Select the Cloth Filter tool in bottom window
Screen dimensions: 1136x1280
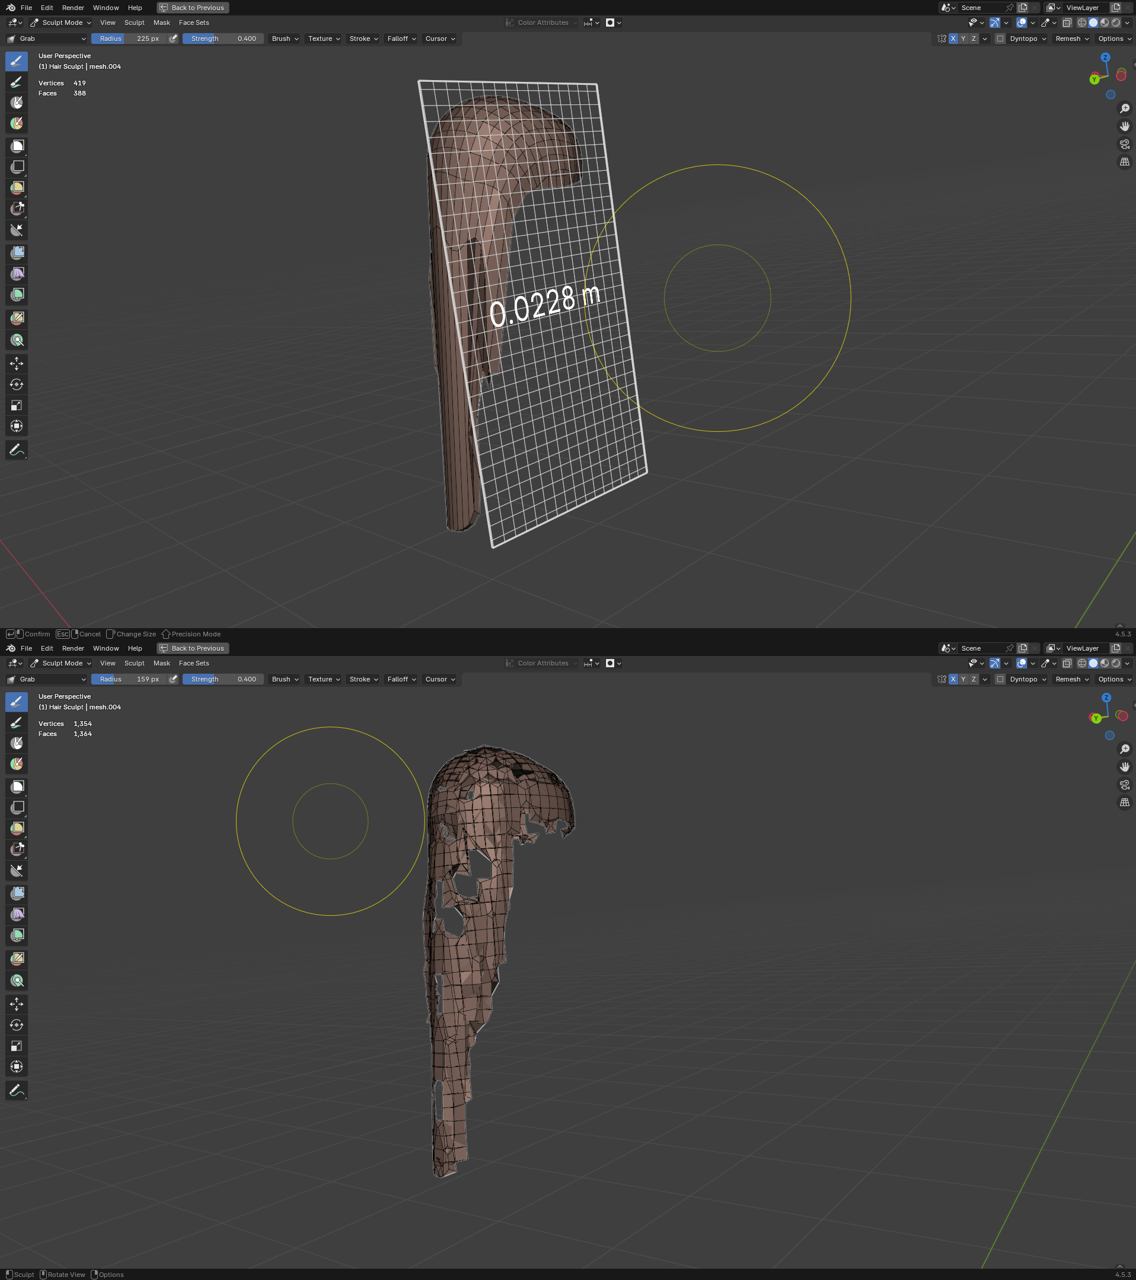tap(17, 914)
